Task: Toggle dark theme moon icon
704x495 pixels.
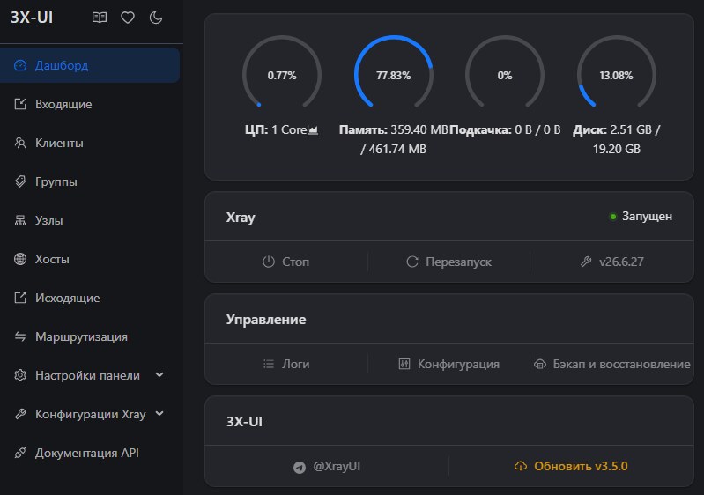Action: tap(156, 18)
